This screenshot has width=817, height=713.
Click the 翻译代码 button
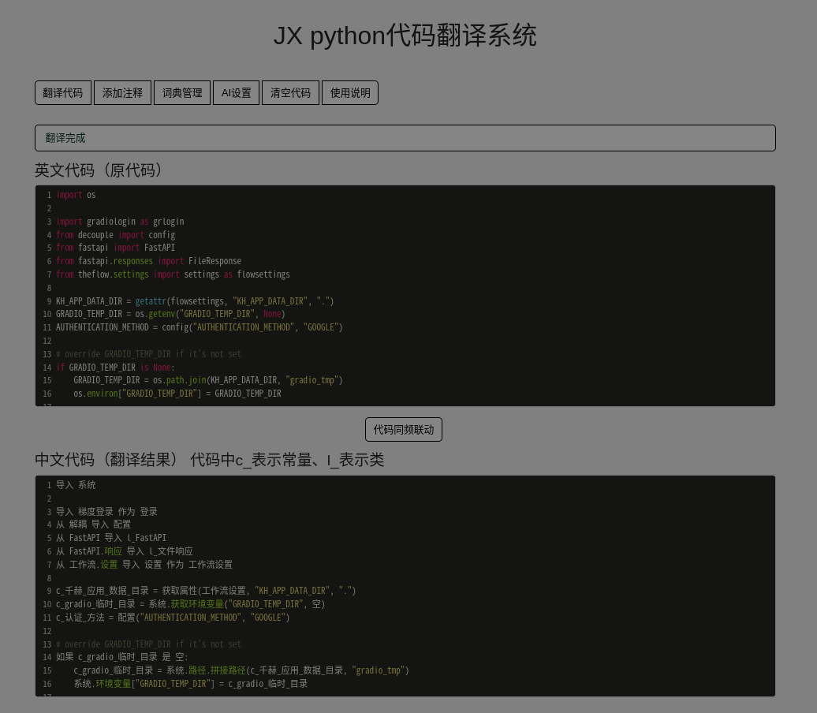63,93
